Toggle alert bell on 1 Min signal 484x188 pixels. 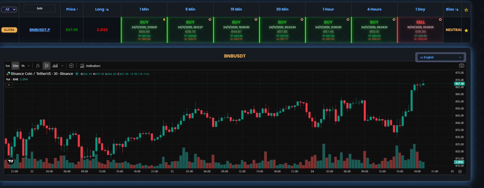tap(164, 19)
